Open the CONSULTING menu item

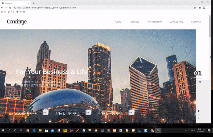point(176,22)
